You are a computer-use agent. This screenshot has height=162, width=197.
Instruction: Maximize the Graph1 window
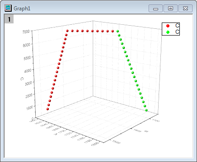tap(170, 9)
